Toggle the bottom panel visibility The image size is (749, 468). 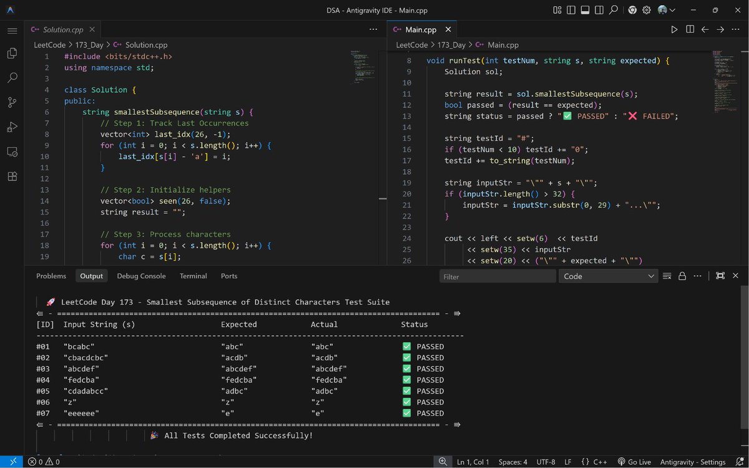pos(585,10)
